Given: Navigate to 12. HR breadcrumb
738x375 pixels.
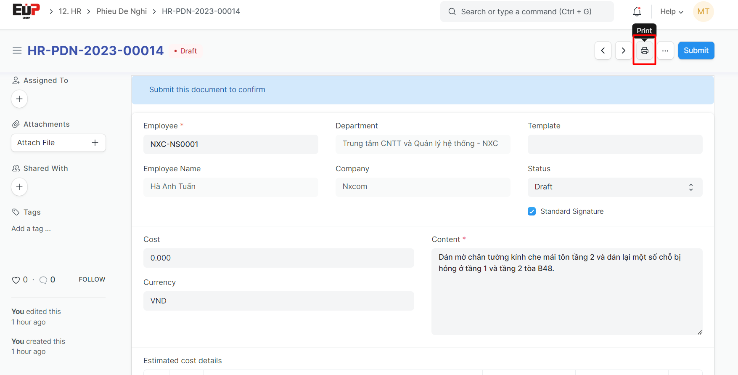Looking at the screenshot, I should pyautogui.click(x=70, y=11).
